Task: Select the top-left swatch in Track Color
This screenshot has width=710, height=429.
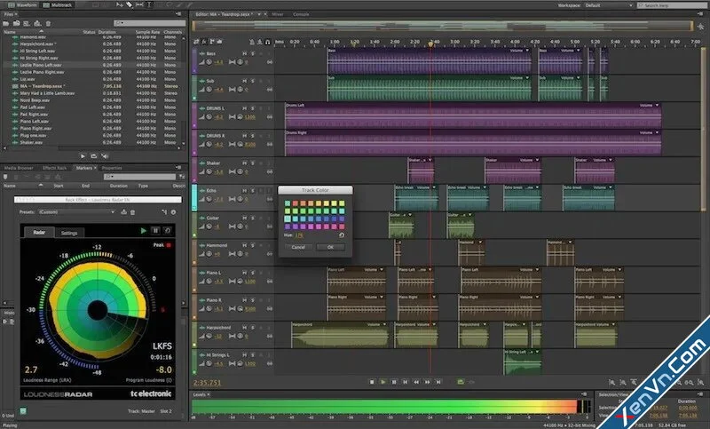Action: pyautogui.click(x=288, y=203)
